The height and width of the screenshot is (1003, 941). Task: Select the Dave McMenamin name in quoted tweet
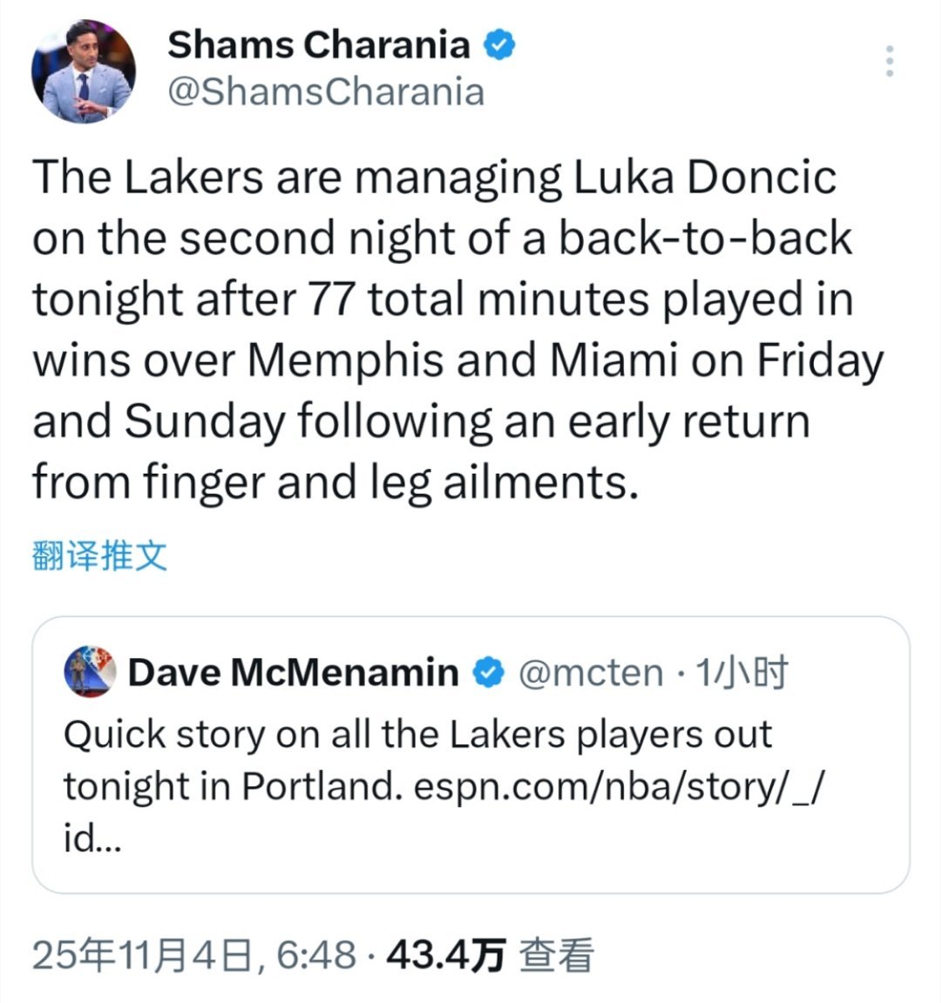click(x=293, y=672)
